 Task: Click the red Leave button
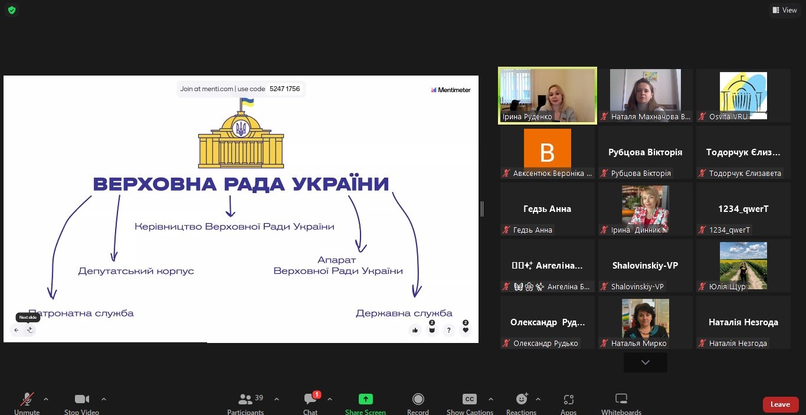pyautogui.click(x=780, y=404)
